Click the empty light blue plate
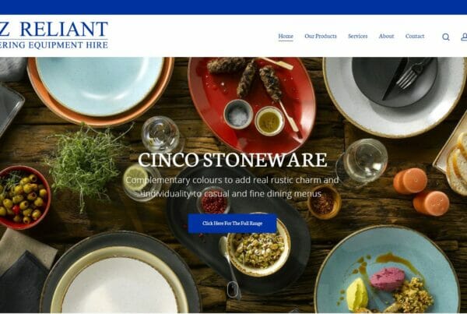 100,85
